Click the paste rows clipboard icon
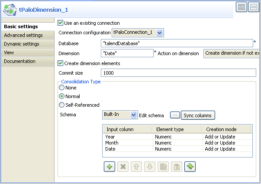The width and height of the screenshot is (261, 184). pos(176,166)
